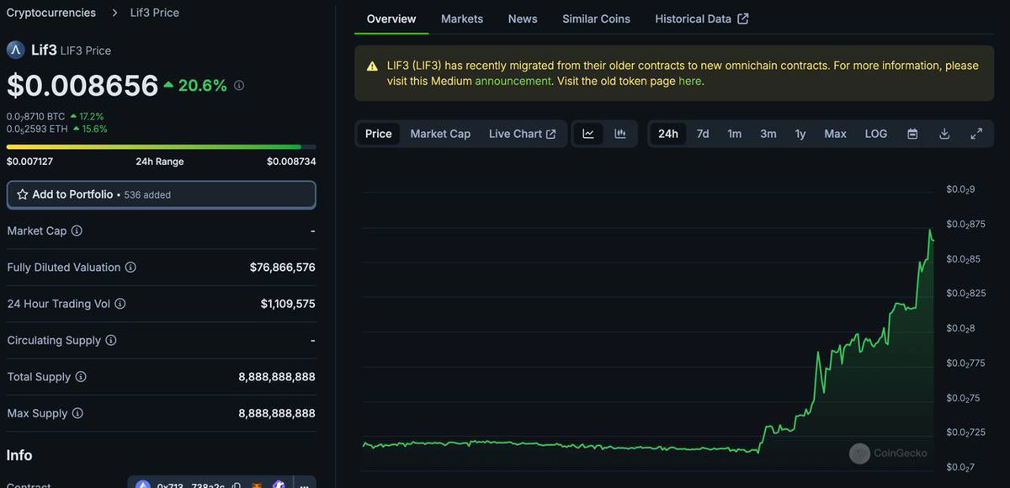Screen dimensions: 1010x488
Task: Click external link icon beside Historical Data
Action: point(743,19)
